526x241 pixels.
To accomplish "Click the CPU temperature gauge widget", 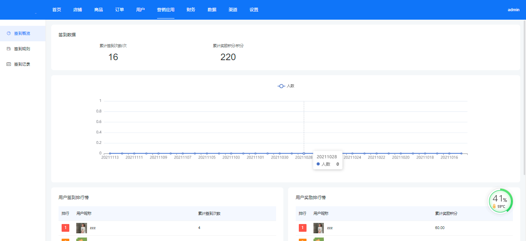I will pos(500,201).
